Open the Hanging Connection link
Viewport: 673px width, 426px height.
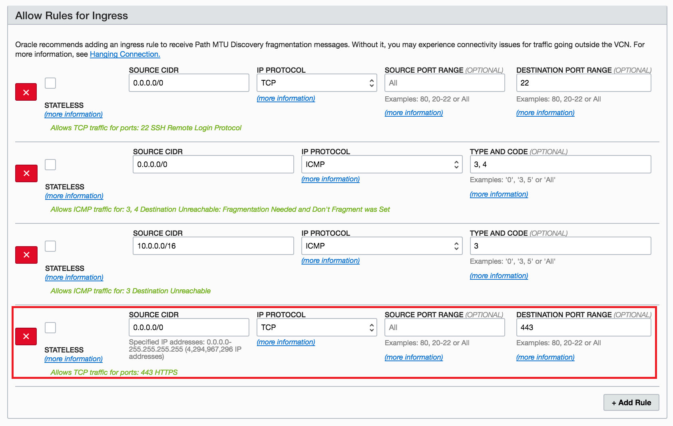[124, 54]
